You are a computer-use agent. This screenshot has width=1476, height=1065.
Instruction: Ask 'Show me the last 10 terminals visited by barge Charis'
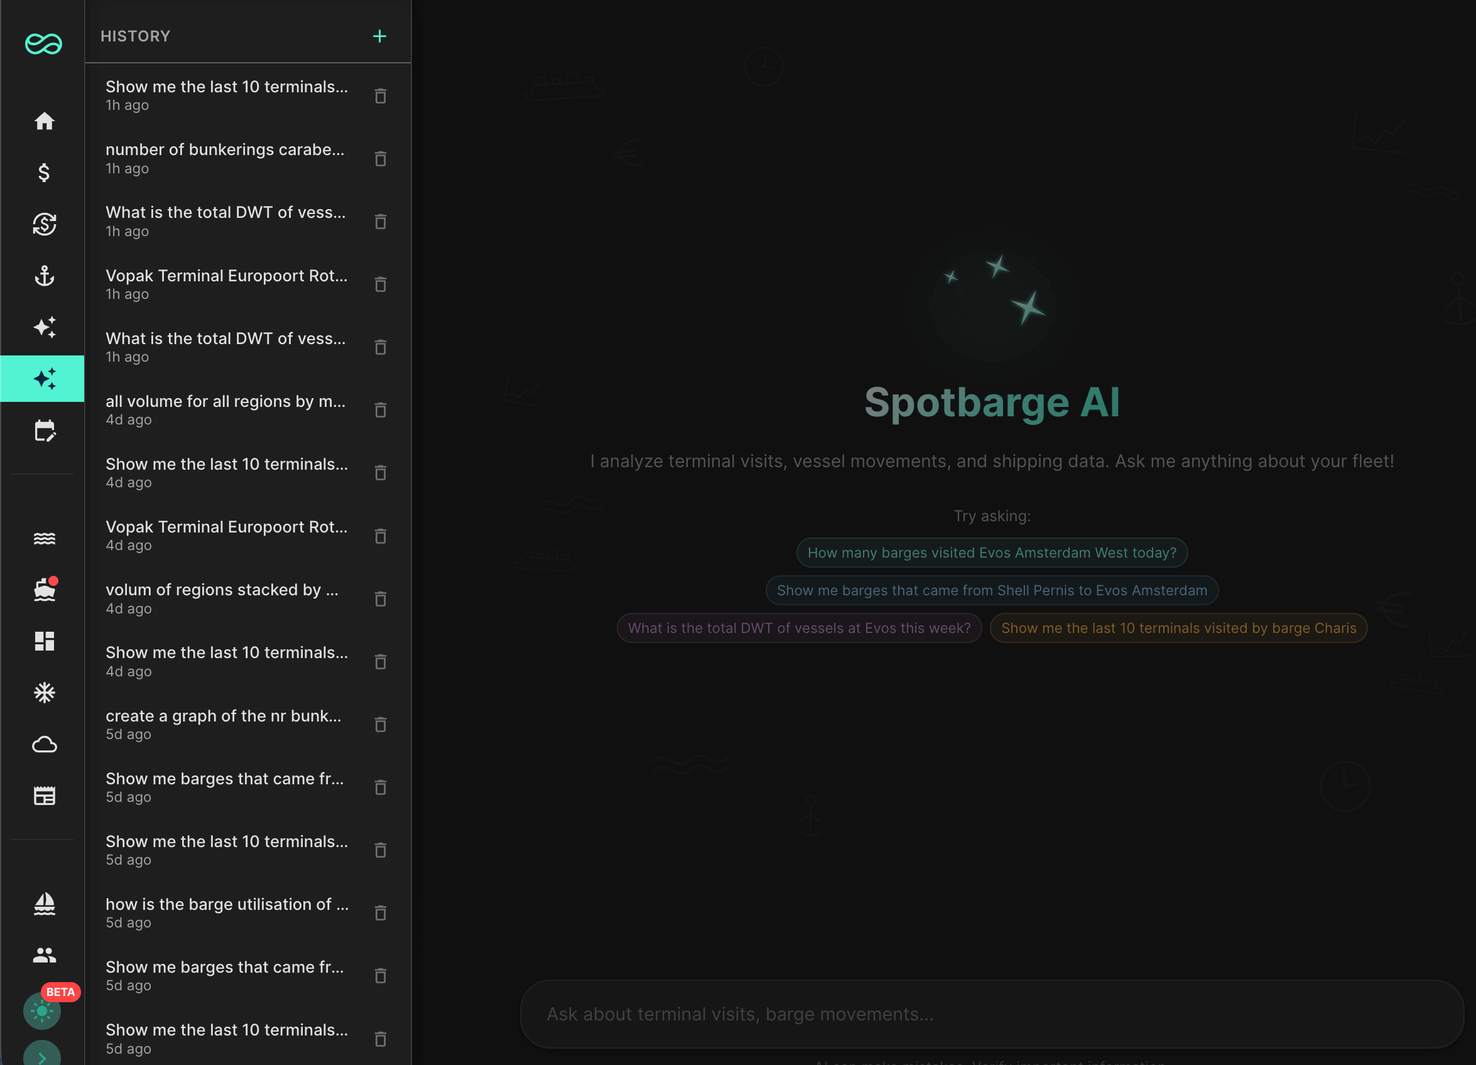[x=1178, y=629]
